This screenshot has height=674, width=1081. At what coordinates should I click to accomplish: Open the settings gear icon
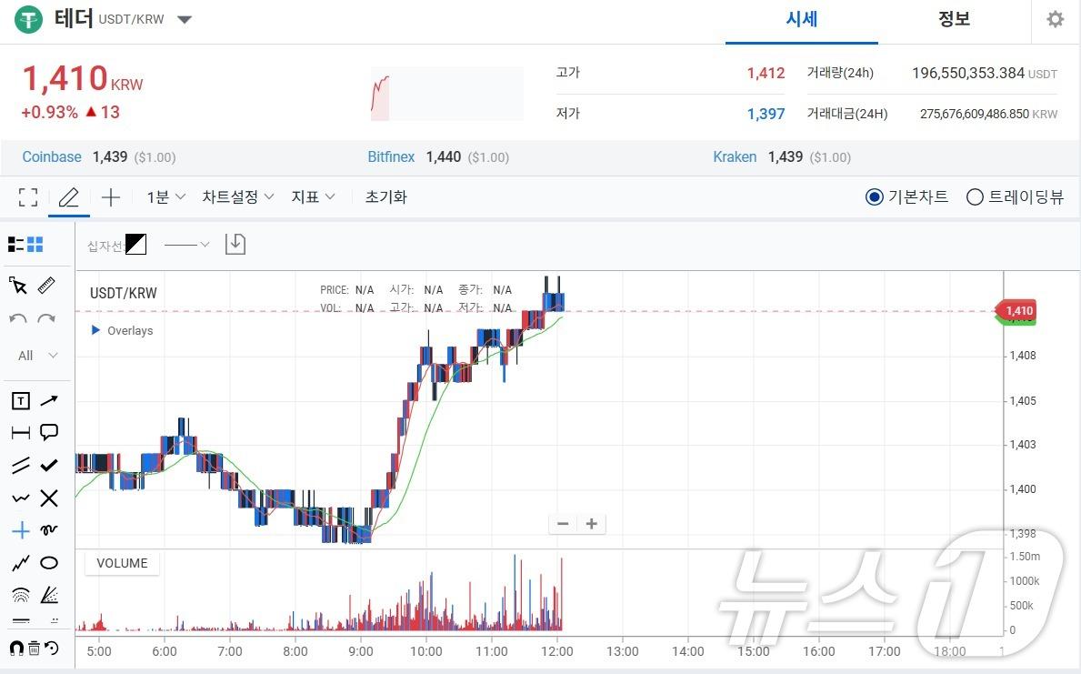click(1055, 19)
